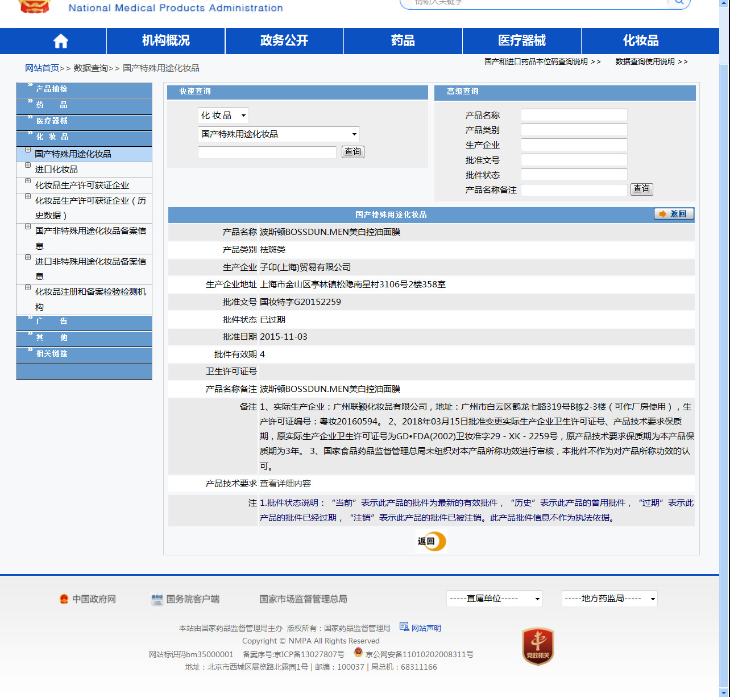Click the 京ICP备13027807号 record number
This screenshot has width=730, height=697.
point(309,654)
